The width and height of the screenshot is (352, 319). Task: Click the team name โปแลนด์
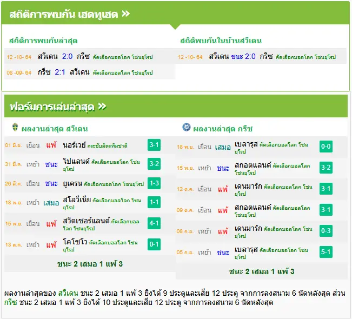[76, 161]
